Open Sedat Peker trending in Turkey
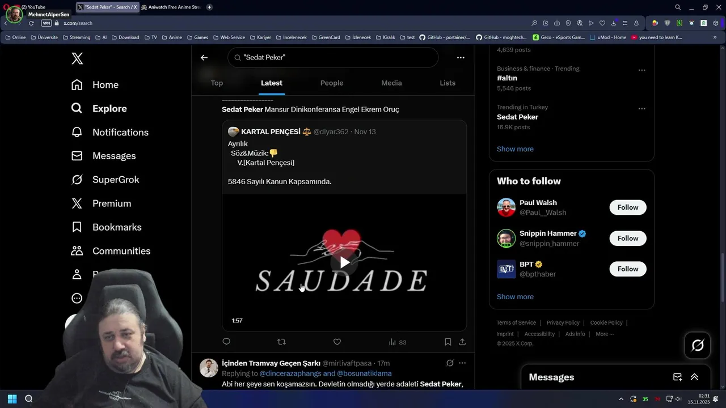 pyautogui.click(x=517, y=117)
